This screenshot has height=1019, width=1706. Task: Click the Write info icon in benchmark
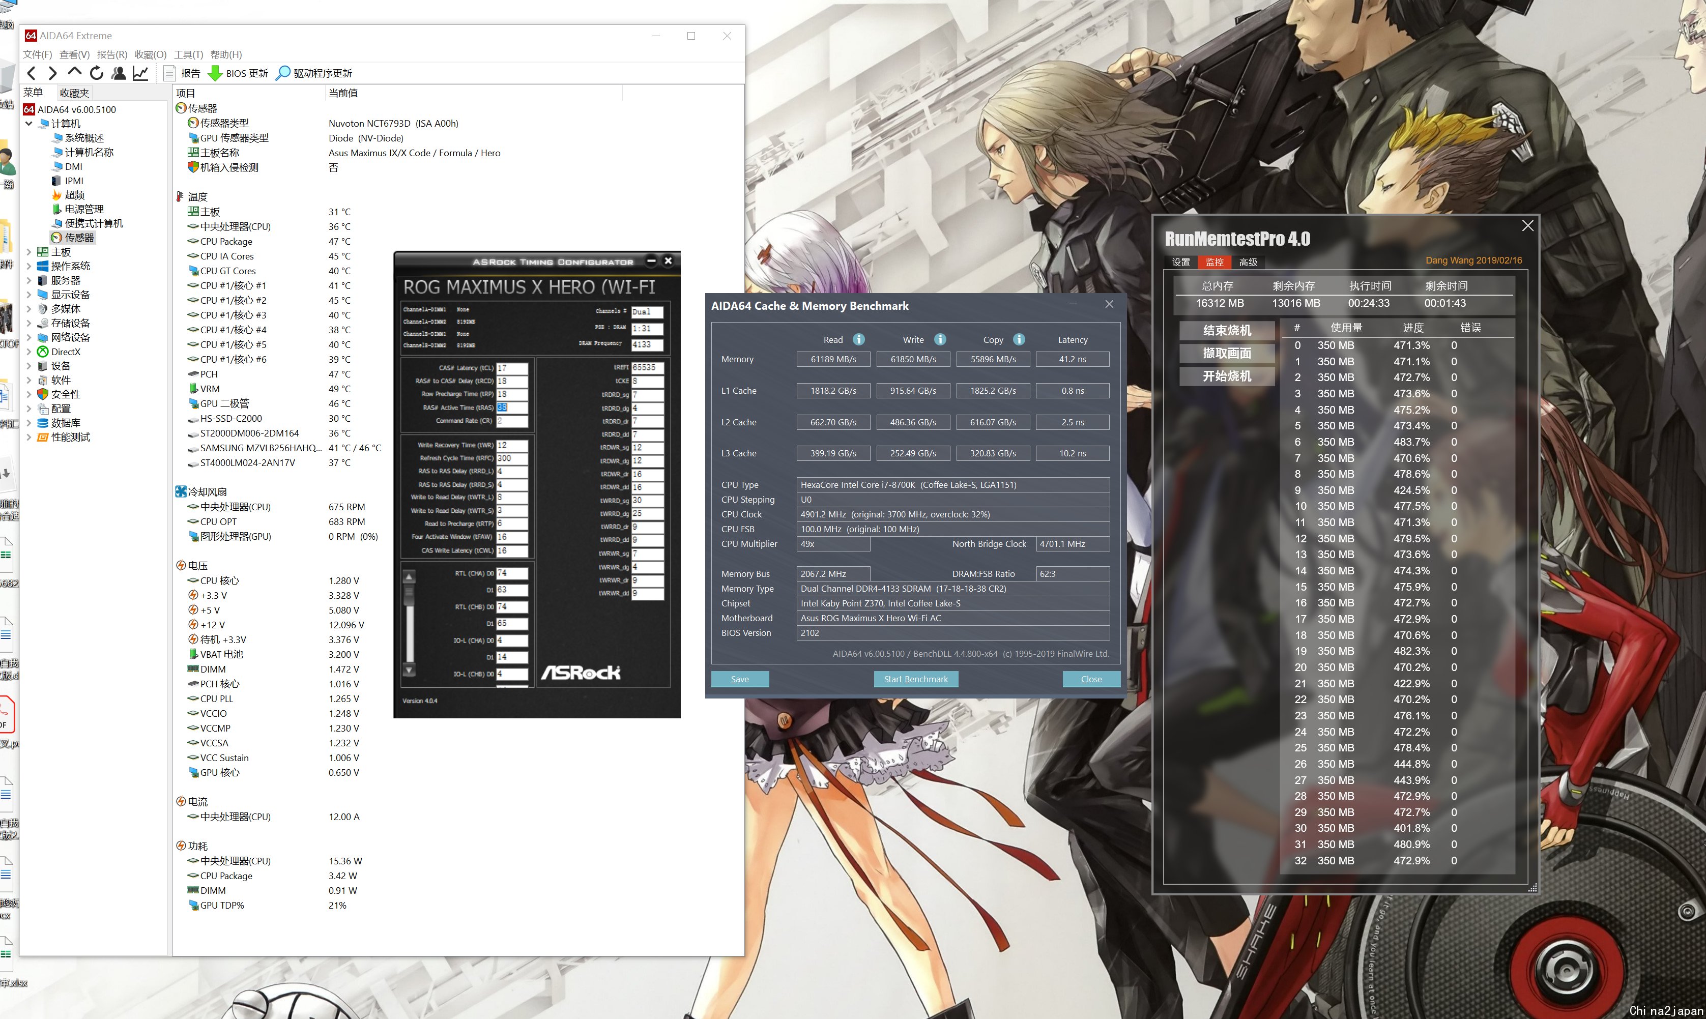coord(941,339)
